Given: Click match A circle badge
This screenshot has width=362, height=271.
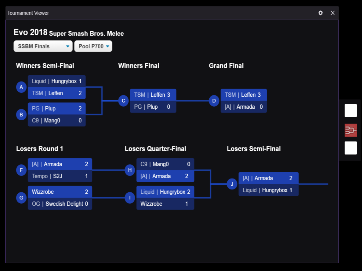Looking at the screenshot, I should (x=21, y=87).
